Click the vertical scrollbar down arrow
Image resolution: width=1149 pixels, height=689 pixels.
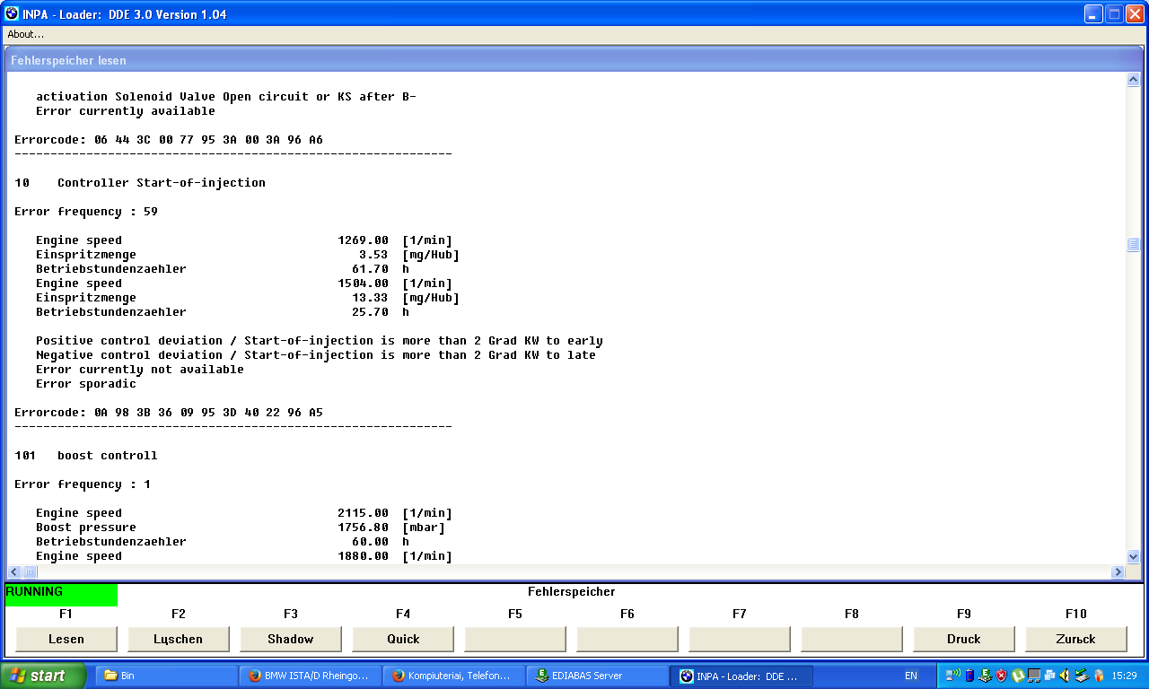tap(1133, 556)
